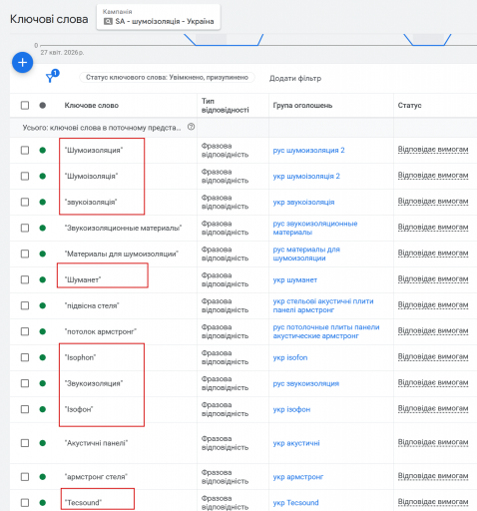Viewport: 477px width, 511px height.
Task: Click keyword text "Tecsound"
Action: pyautogui.click(x=83, y=503)
